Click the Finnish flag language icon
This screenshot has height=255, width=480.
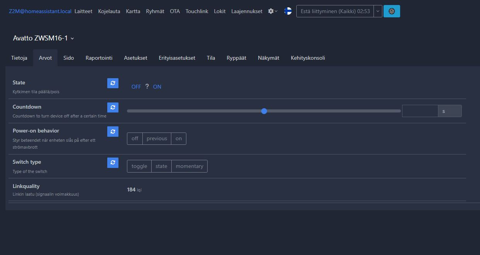[x=288, y=11]
